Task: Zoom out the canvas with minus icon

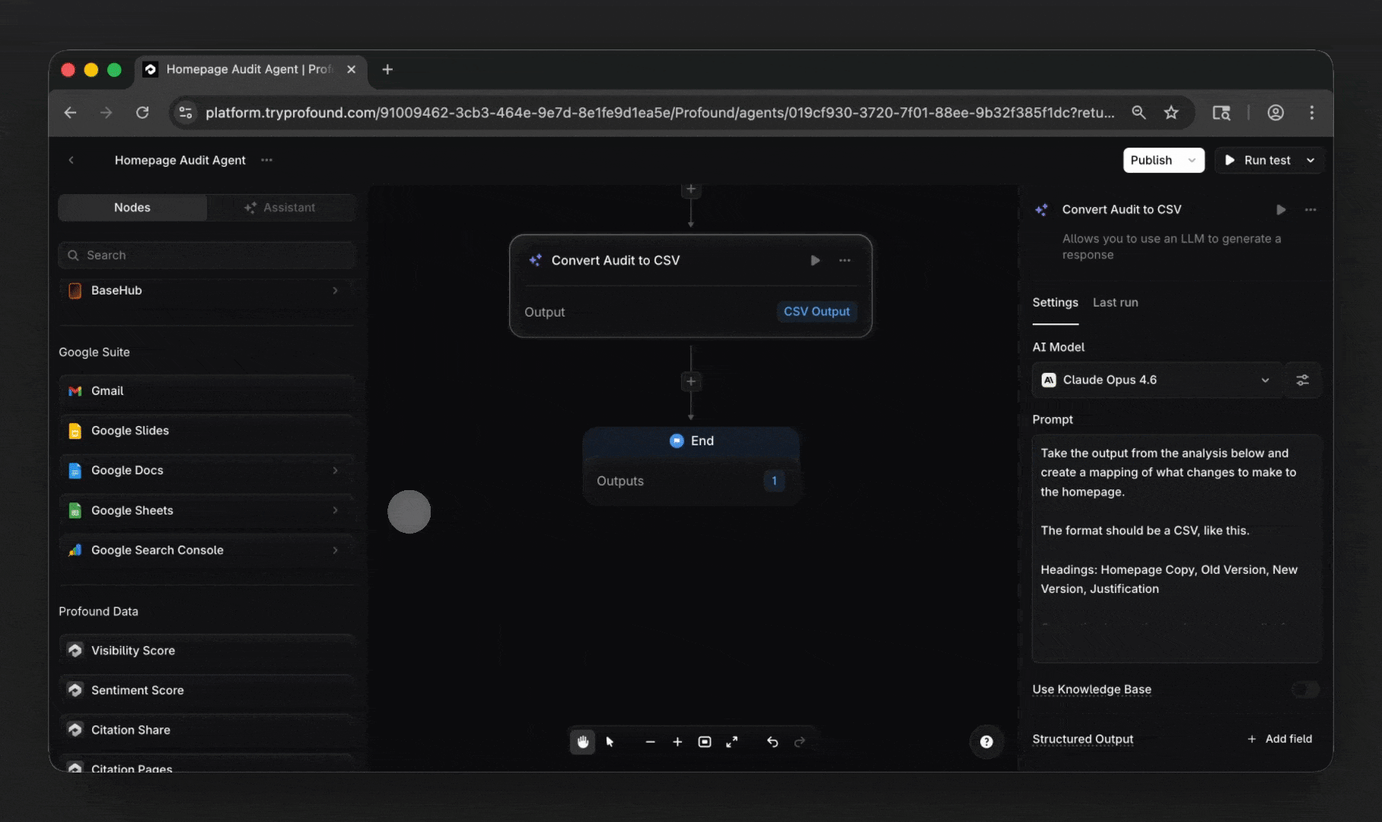Action: (x=650, y=741)
